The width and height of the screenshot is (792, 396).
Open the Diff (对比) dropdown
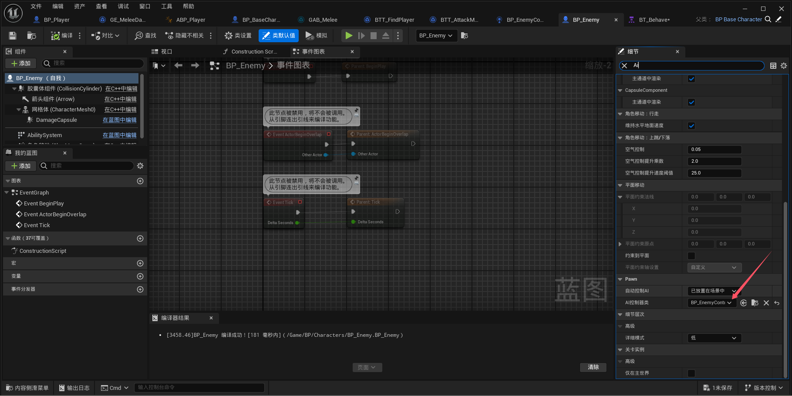105,36
